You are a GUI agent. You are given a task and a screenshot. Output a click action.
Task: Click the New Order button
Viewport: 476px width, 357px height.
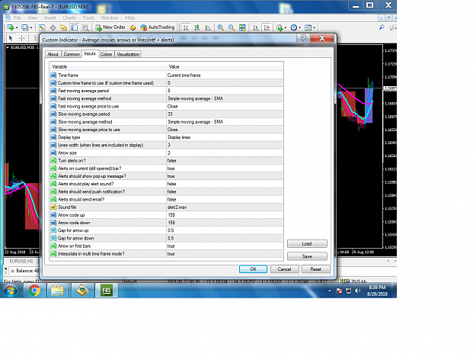[x=110, y=27]
